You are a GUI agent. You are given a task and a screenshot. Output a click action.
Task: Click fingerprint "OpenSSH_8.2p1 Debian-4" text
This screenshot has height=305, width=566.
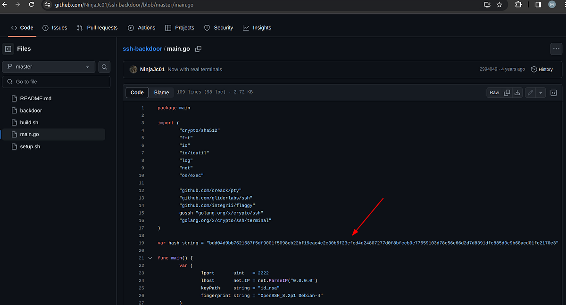[290, 296]
